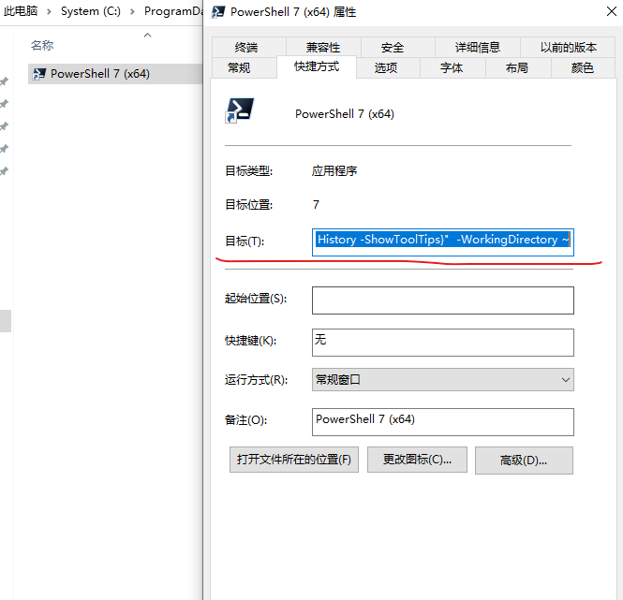
Task: Click the first pin icon in Explorer sidebar
Action: [4, 81]
